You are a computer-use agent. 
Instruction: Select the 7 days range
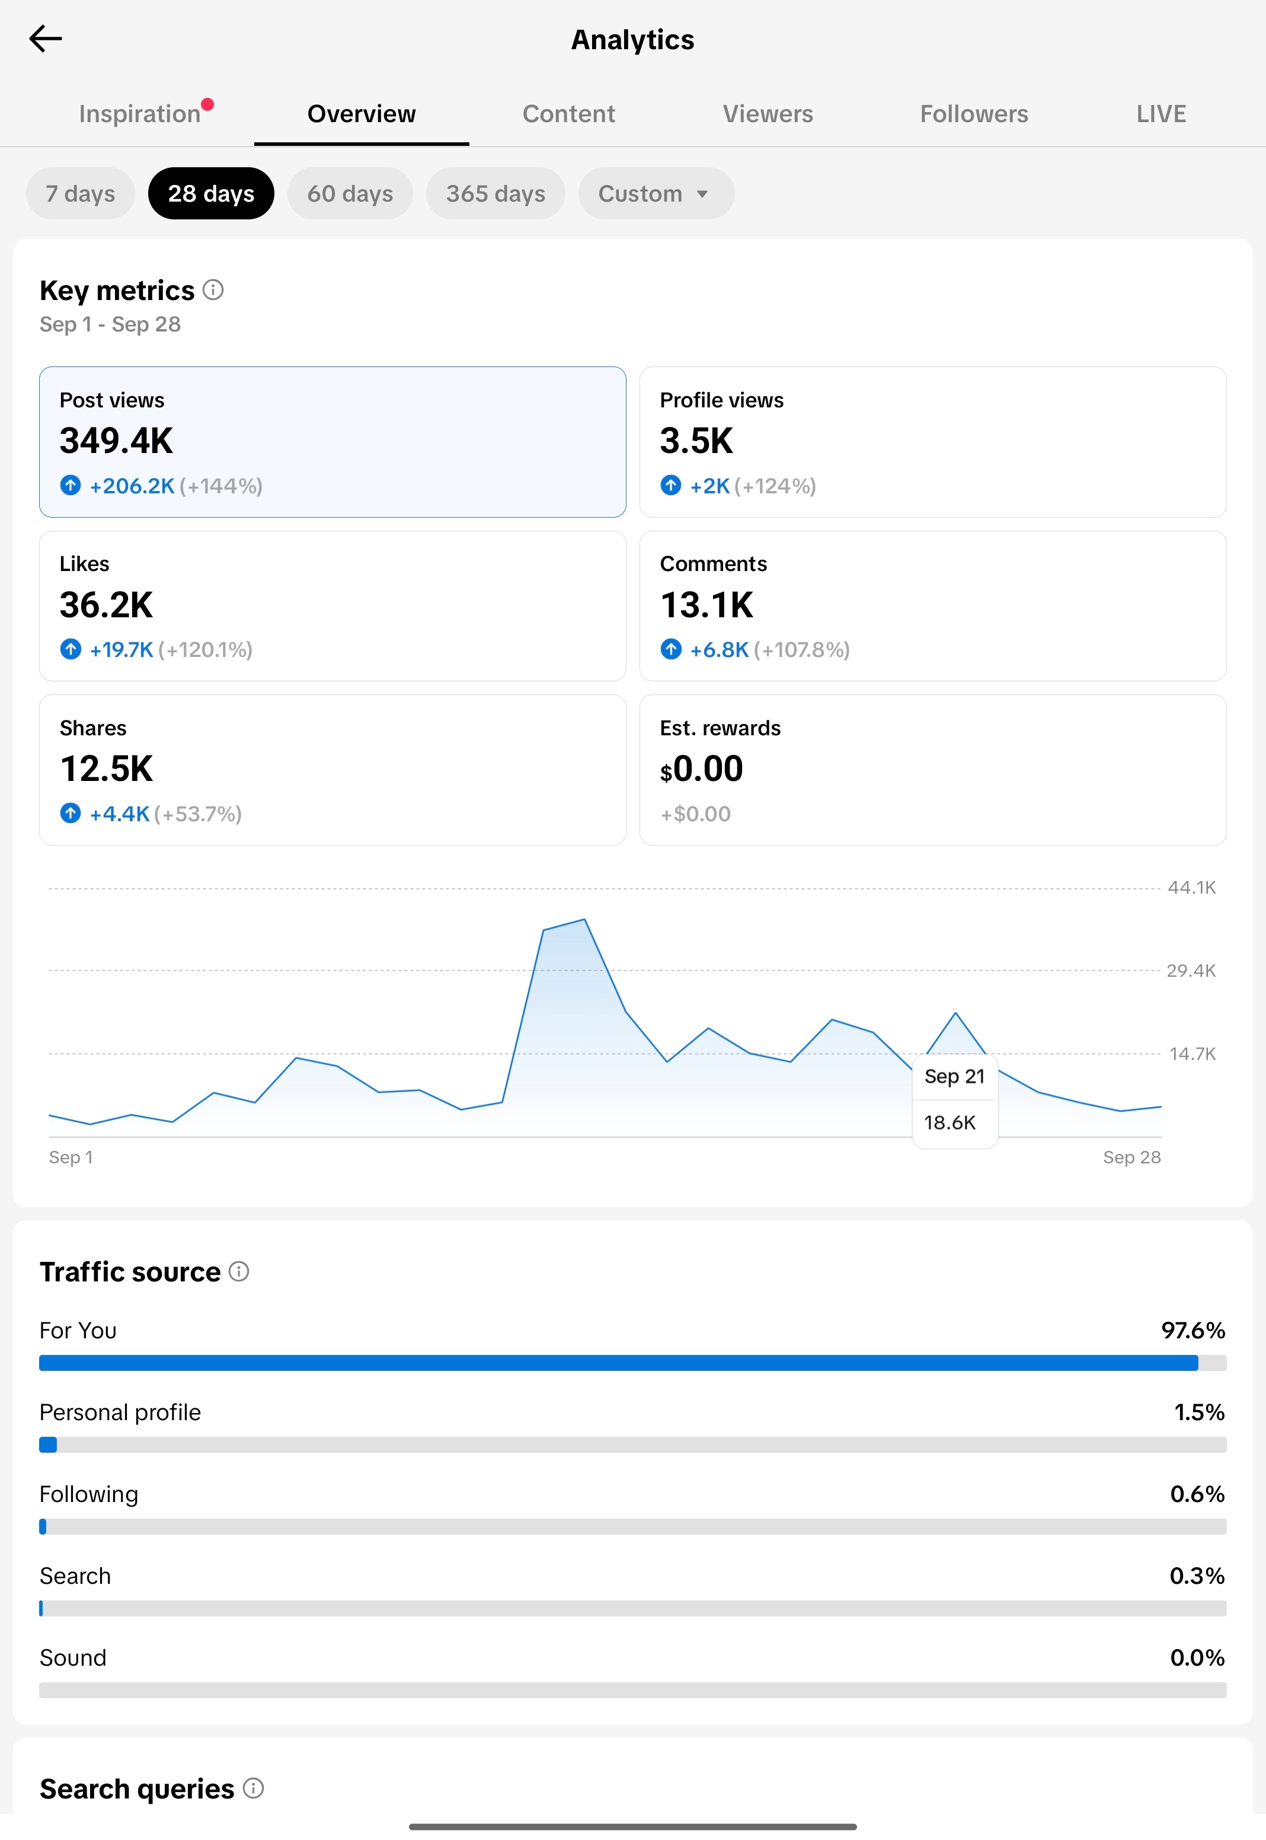(80, 193)
